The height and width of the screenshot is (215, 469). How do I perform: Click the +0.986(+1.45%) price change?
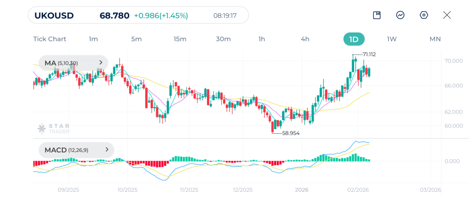coord(161,16)
